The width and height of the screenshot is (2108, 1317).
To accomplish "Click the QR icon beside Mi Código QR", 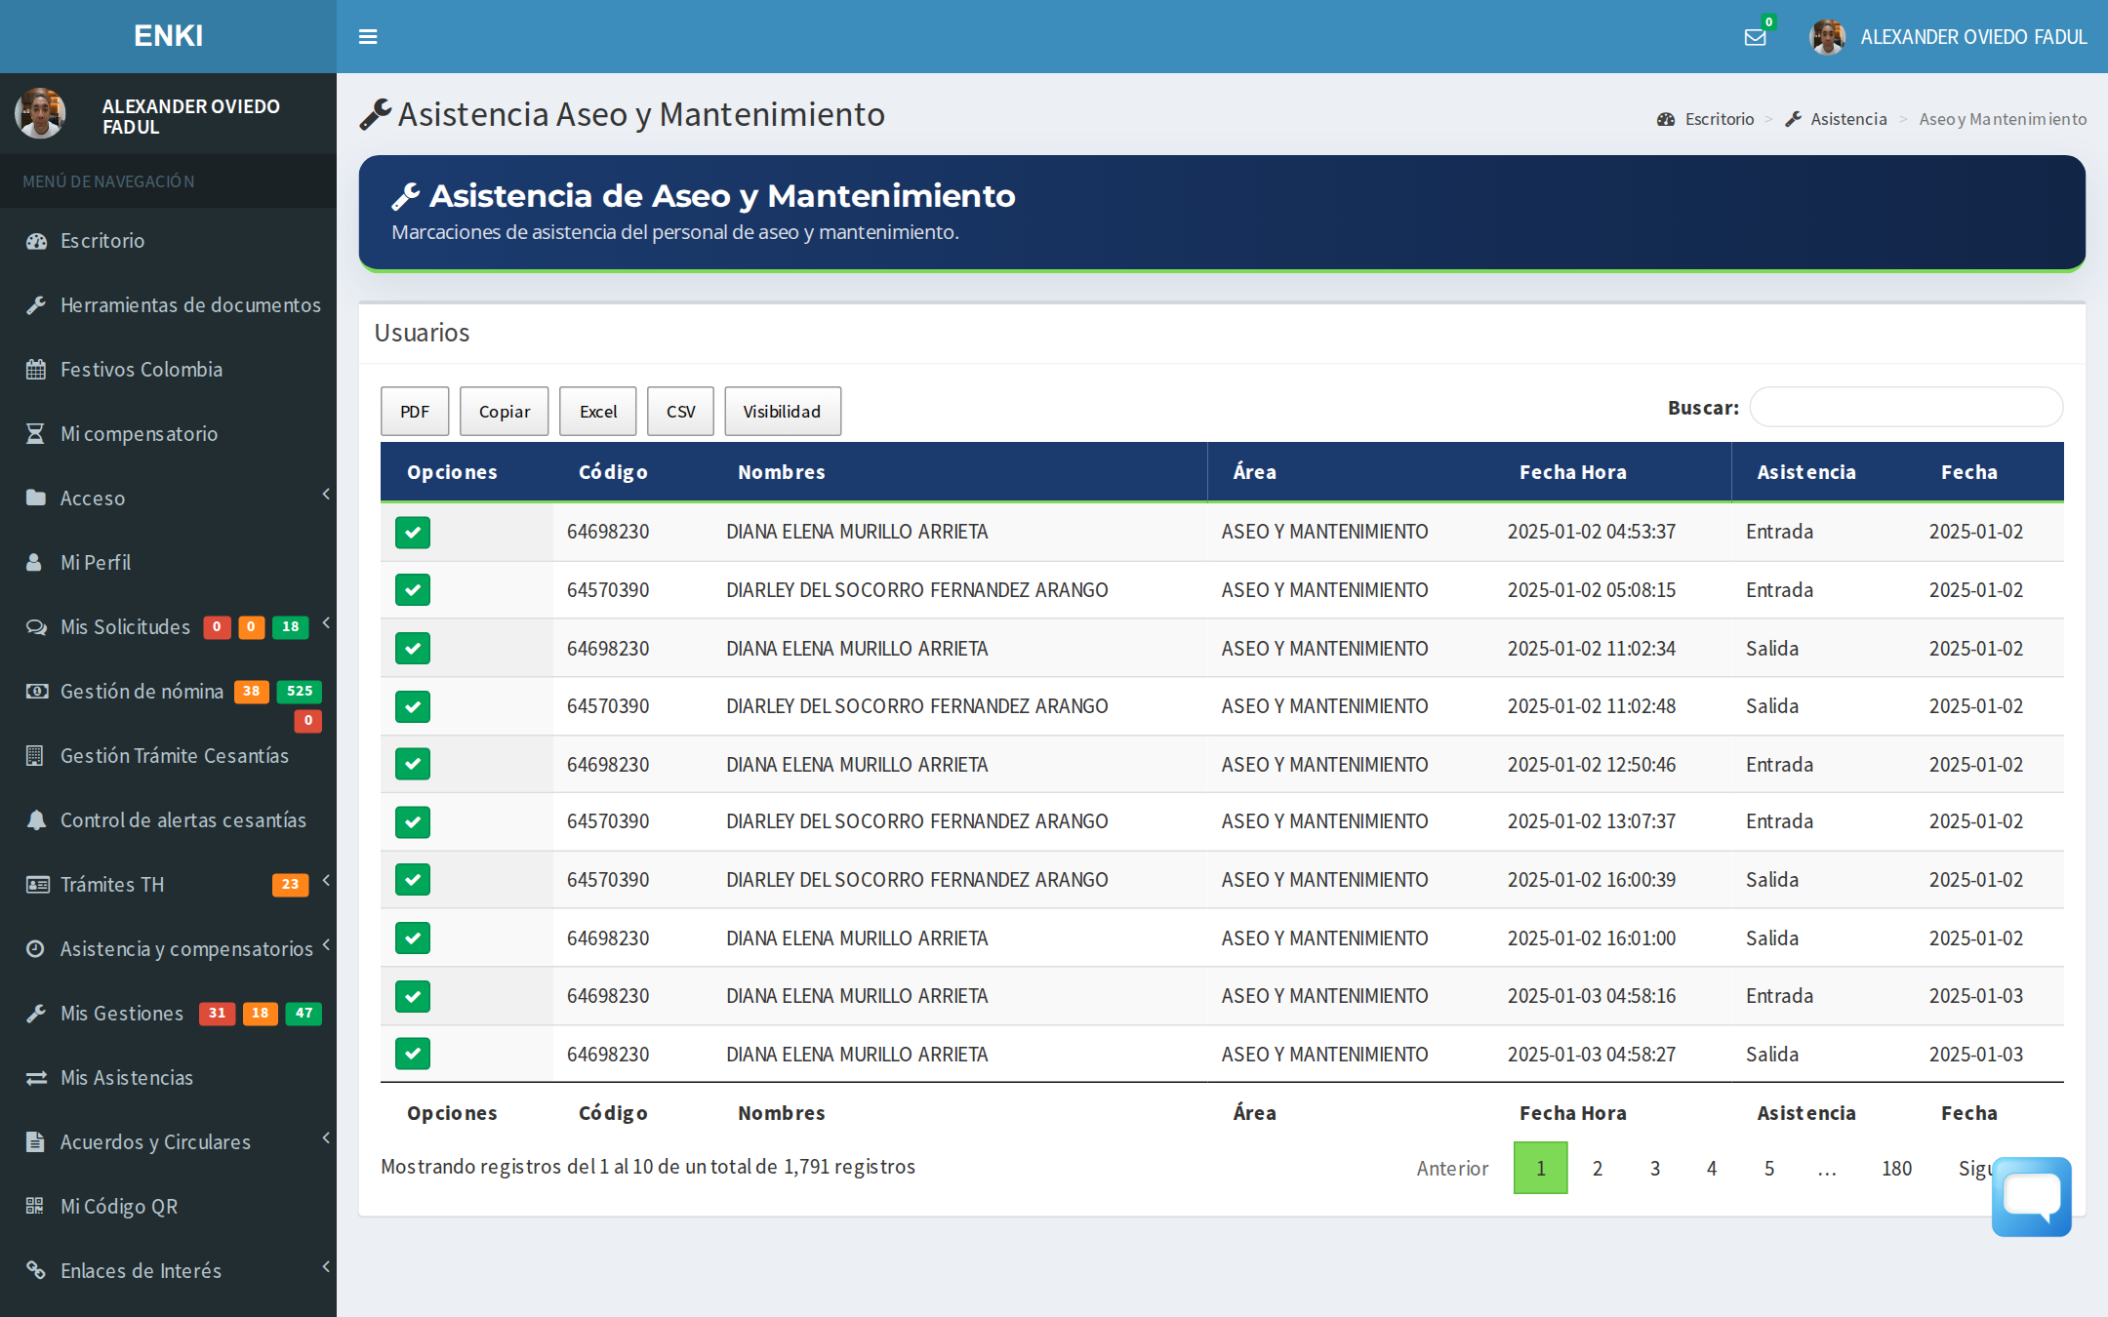I will coord(35,1207).
